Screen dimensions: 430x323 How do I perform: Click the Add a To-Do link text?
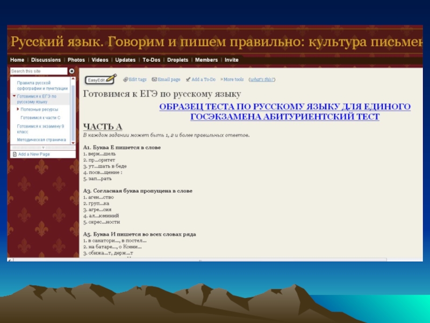point(204,79)
